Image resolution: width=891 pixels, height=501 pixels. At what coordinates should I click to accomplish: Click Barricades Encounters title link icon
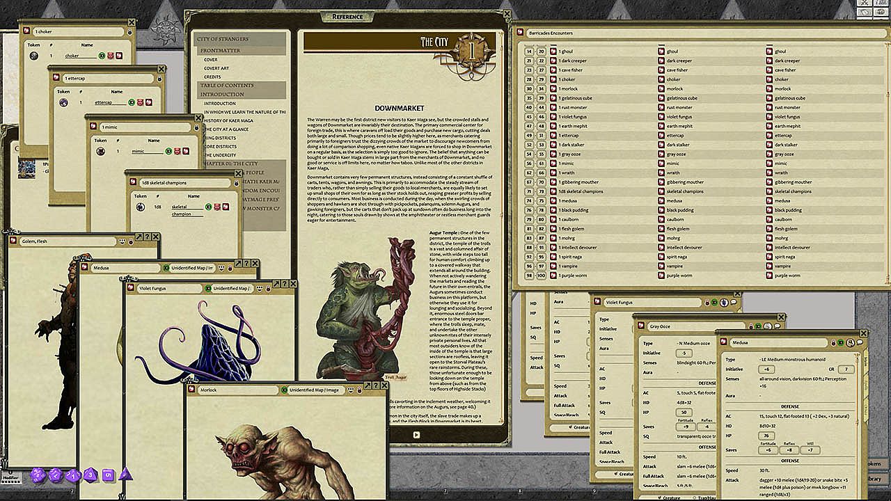coord(521,33)
